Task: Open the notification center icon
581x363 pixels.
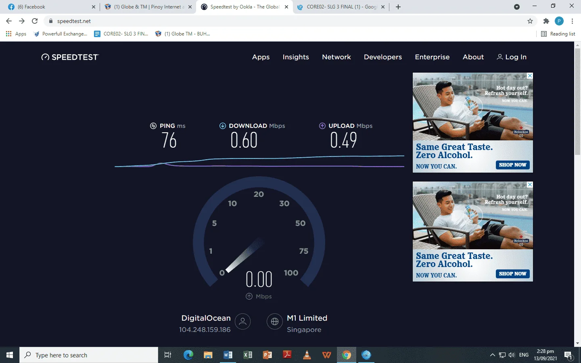Action: point(568,355)
